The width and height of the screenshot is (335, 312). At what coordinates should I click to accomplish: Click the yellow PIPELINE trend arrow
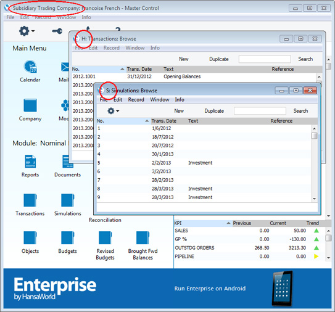point(316,257)
